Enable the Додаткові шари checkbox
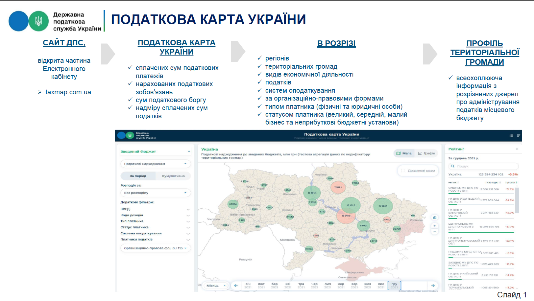 [403, 171]
